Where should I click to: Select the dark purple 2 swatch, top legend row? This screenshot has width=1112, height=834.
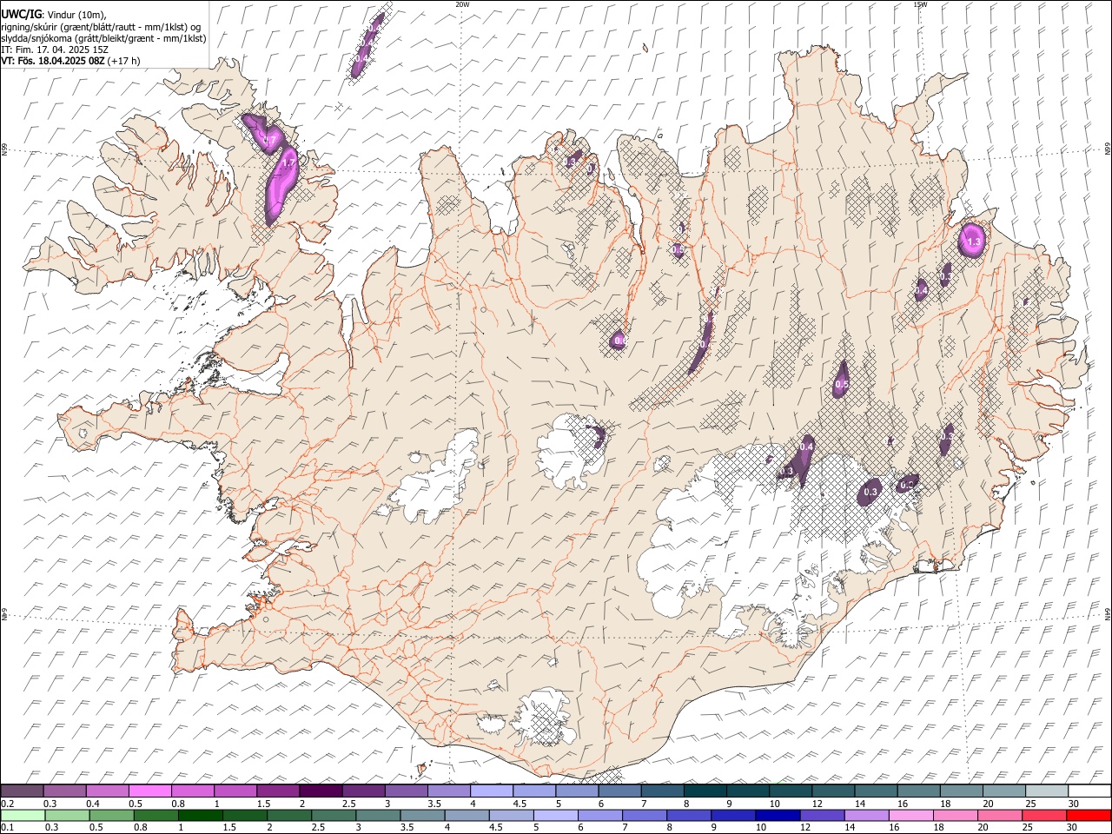click(321, 791)
